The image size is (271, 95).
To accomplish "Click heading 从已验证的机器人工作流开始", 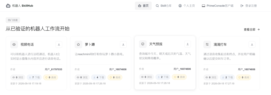I will [37, 29].
